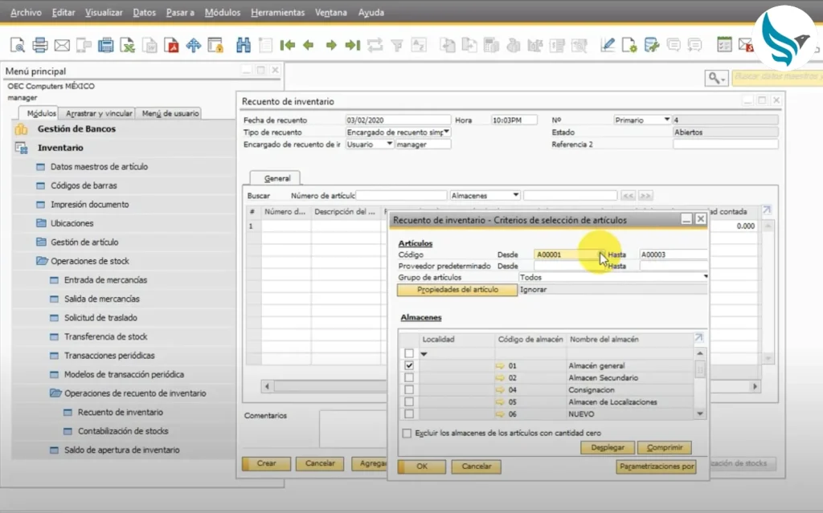
Task: Click the pencil Form Settings icon
Action: click(608, 45)
